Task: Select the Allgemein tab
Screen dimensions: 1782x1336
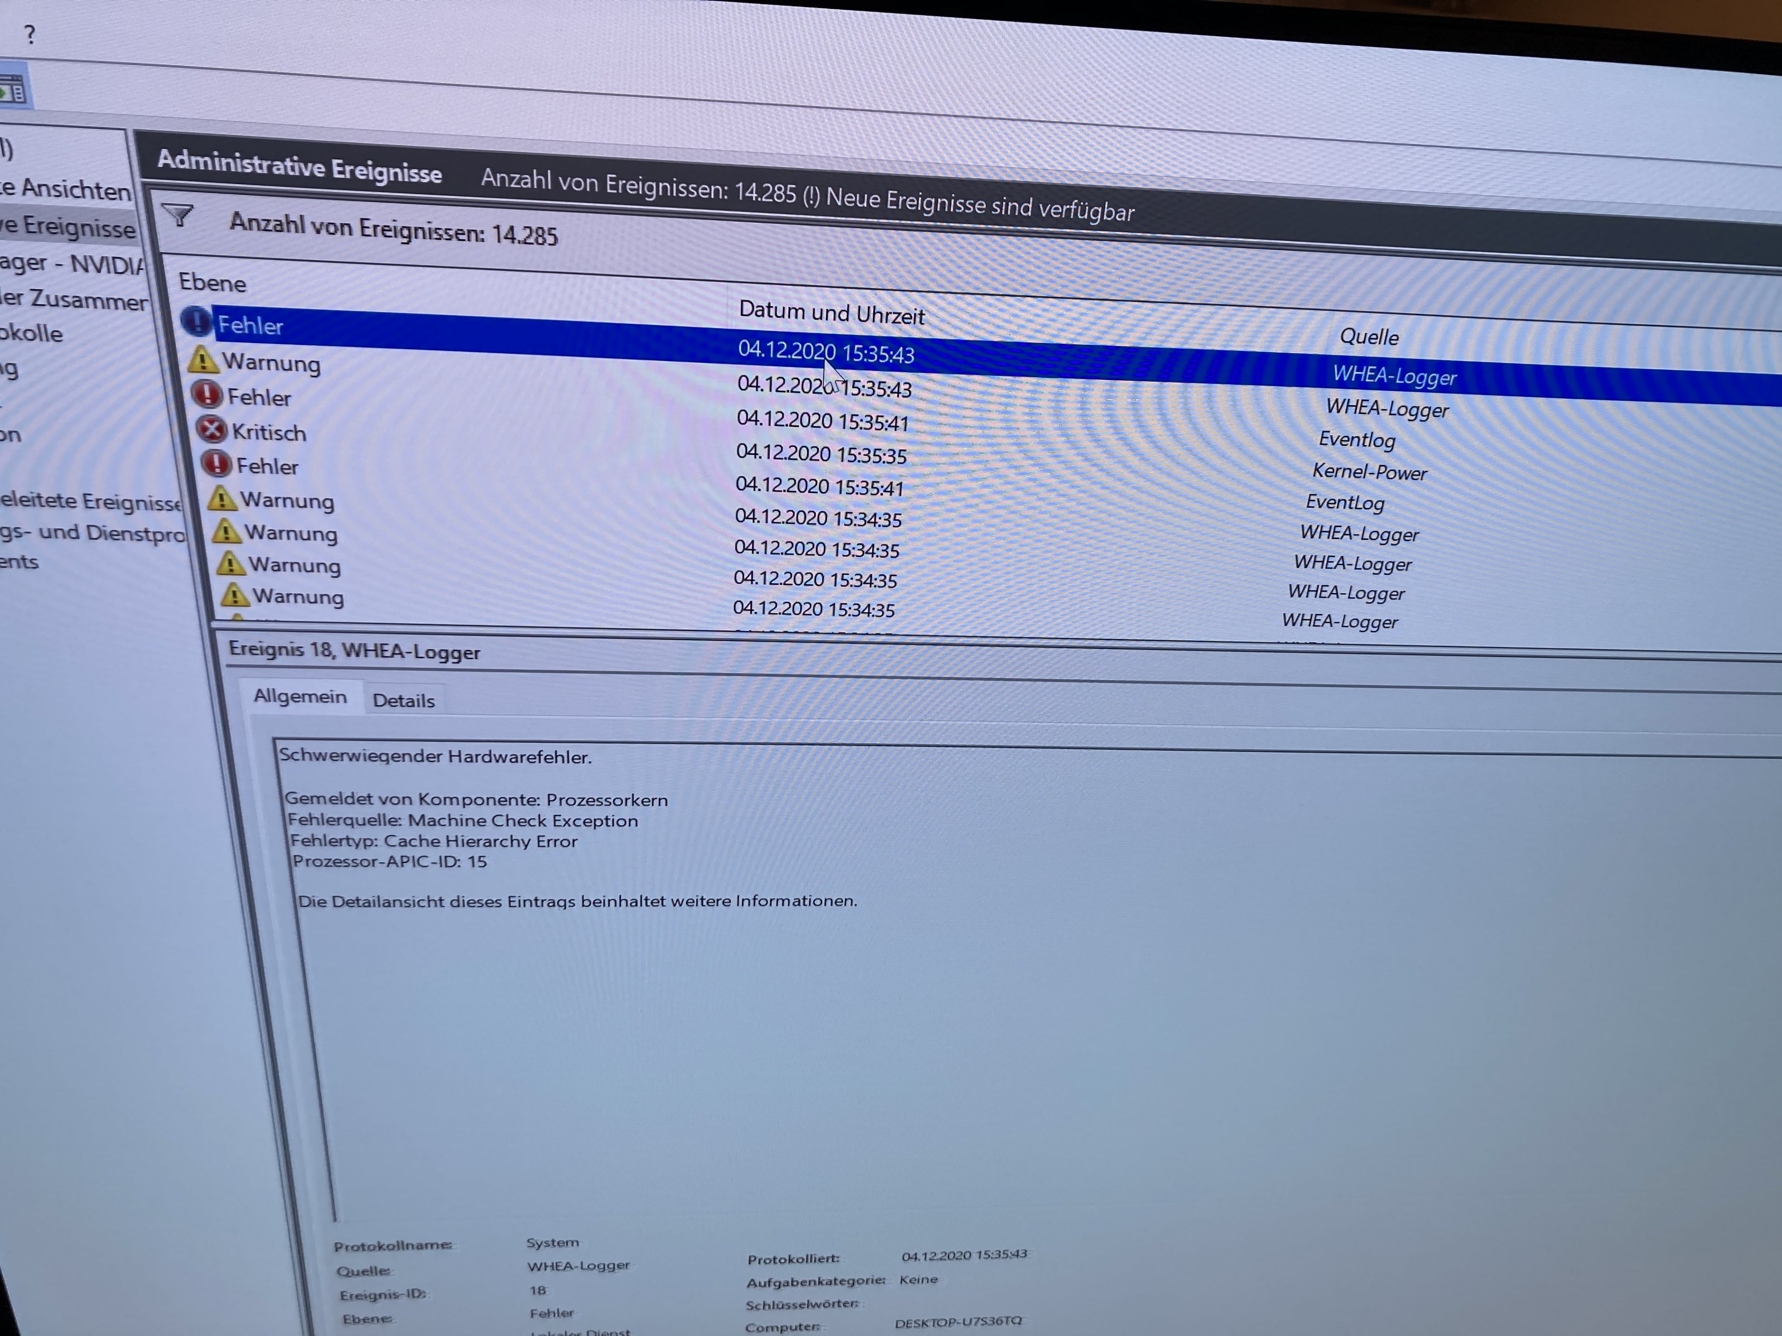Action: [x=300, y=697]
